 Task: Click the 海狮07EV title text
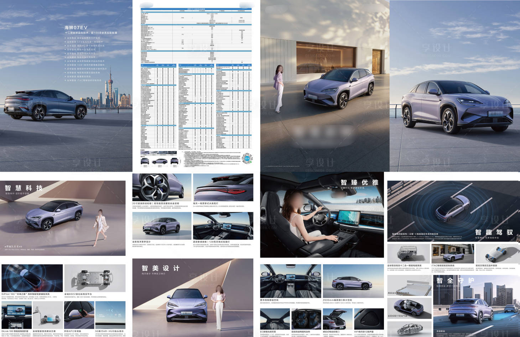tap(76, 27)
